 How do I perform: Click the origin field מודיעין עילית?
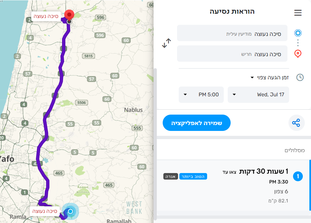(232, 33)
